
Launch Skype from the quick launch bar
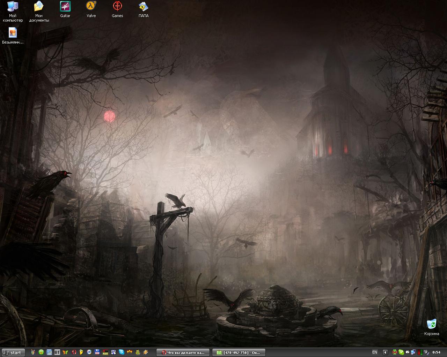click(122, 352)
